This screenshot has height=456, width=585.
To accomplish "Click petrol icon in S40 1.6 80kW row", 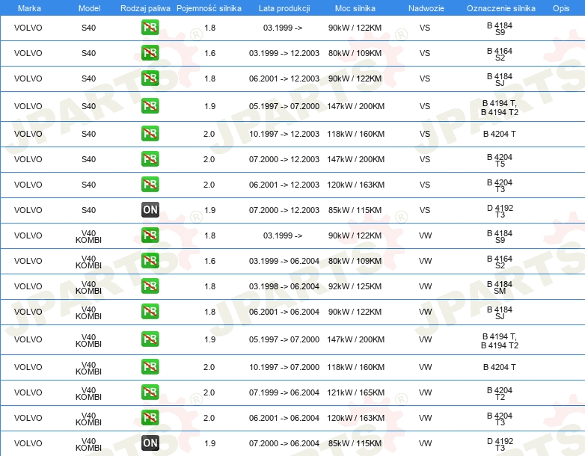I will [150, 52].
